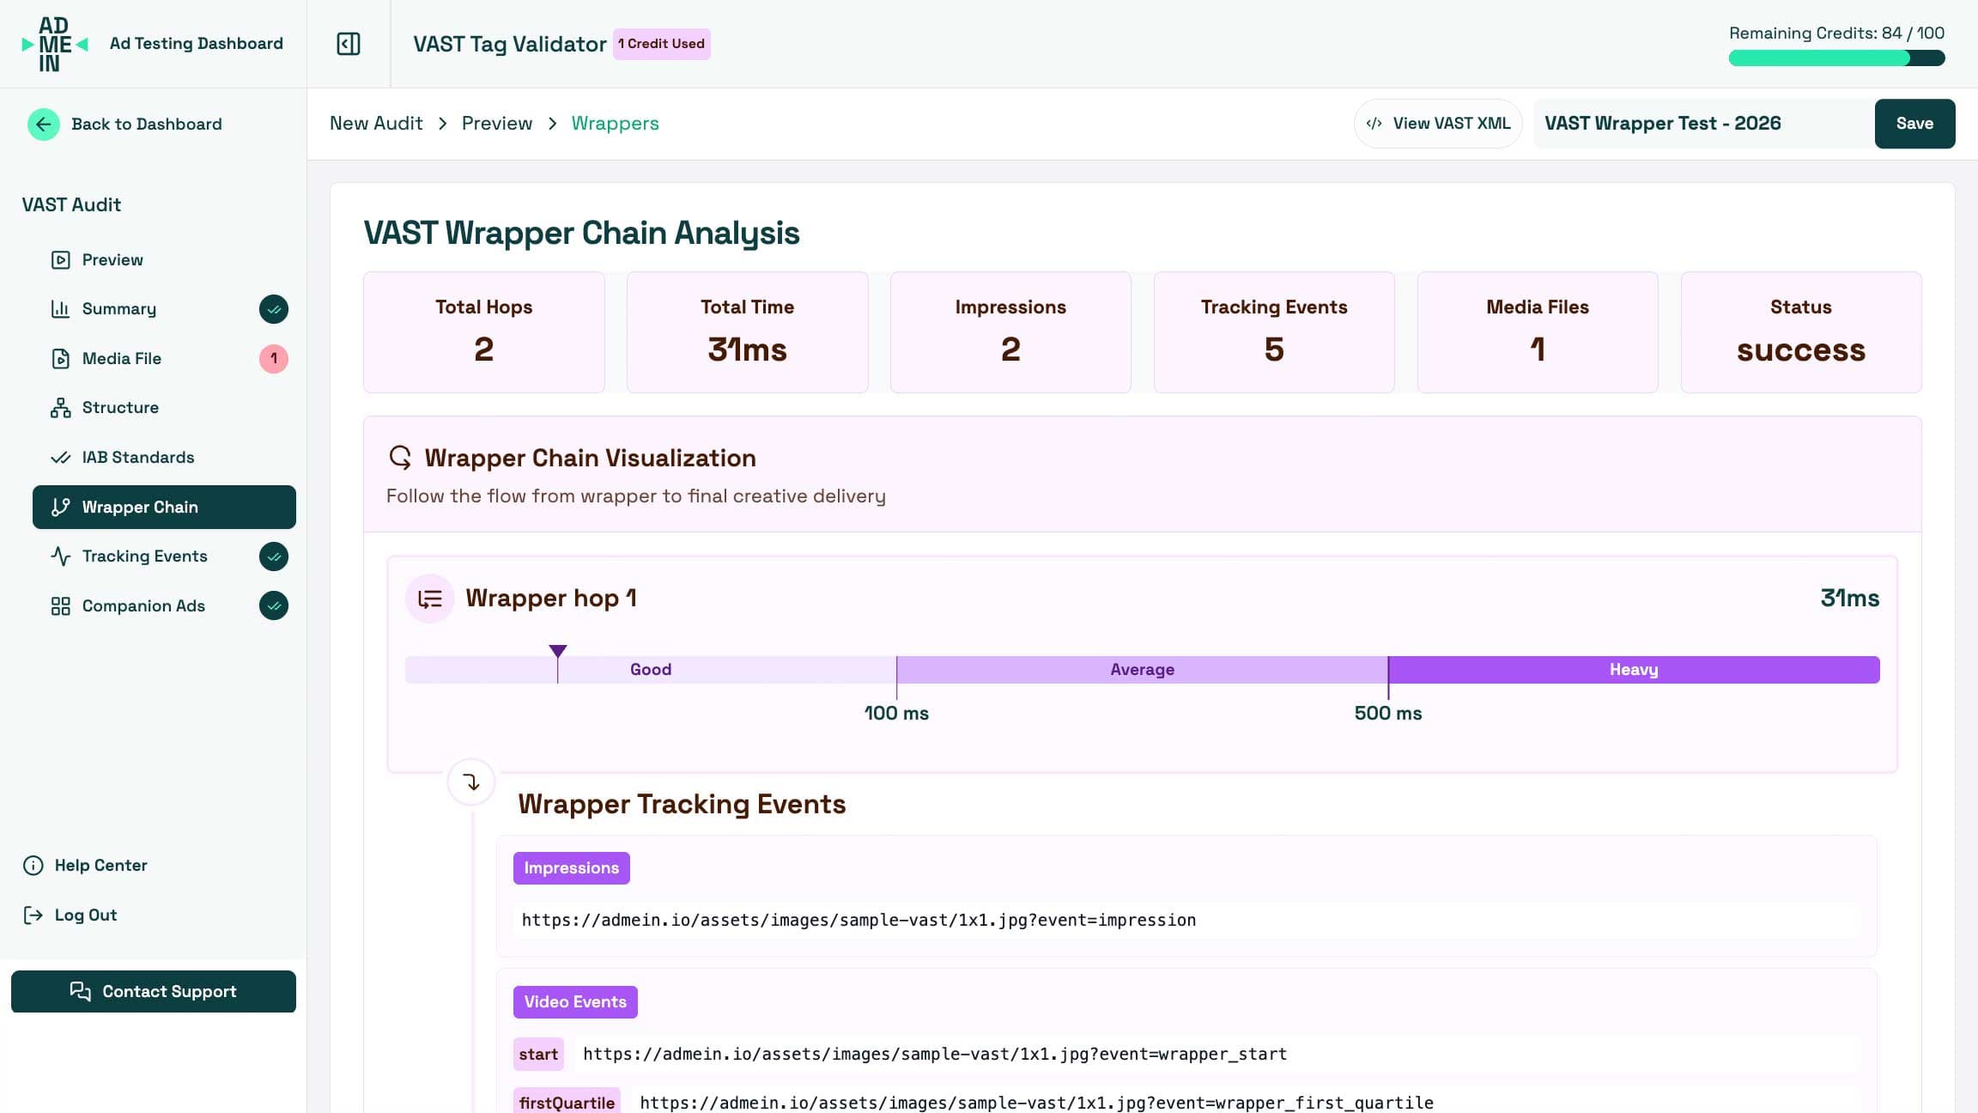Click the Tracking Events green check badge
The image size is (1978, 1113).
(x=273, y=556)
